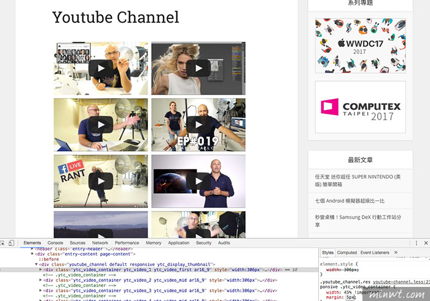Expand the entry-header header node
Viewport: 430px width, 301px height.
(x=33, y=249)
